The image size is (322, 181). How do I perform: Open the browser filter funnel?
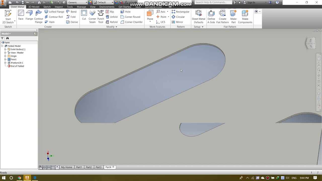(2, 38)
